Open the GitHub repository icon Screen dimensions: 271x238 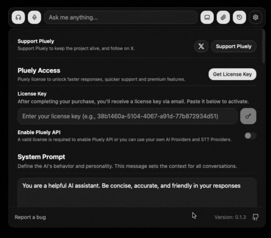(x=256, y=217)
